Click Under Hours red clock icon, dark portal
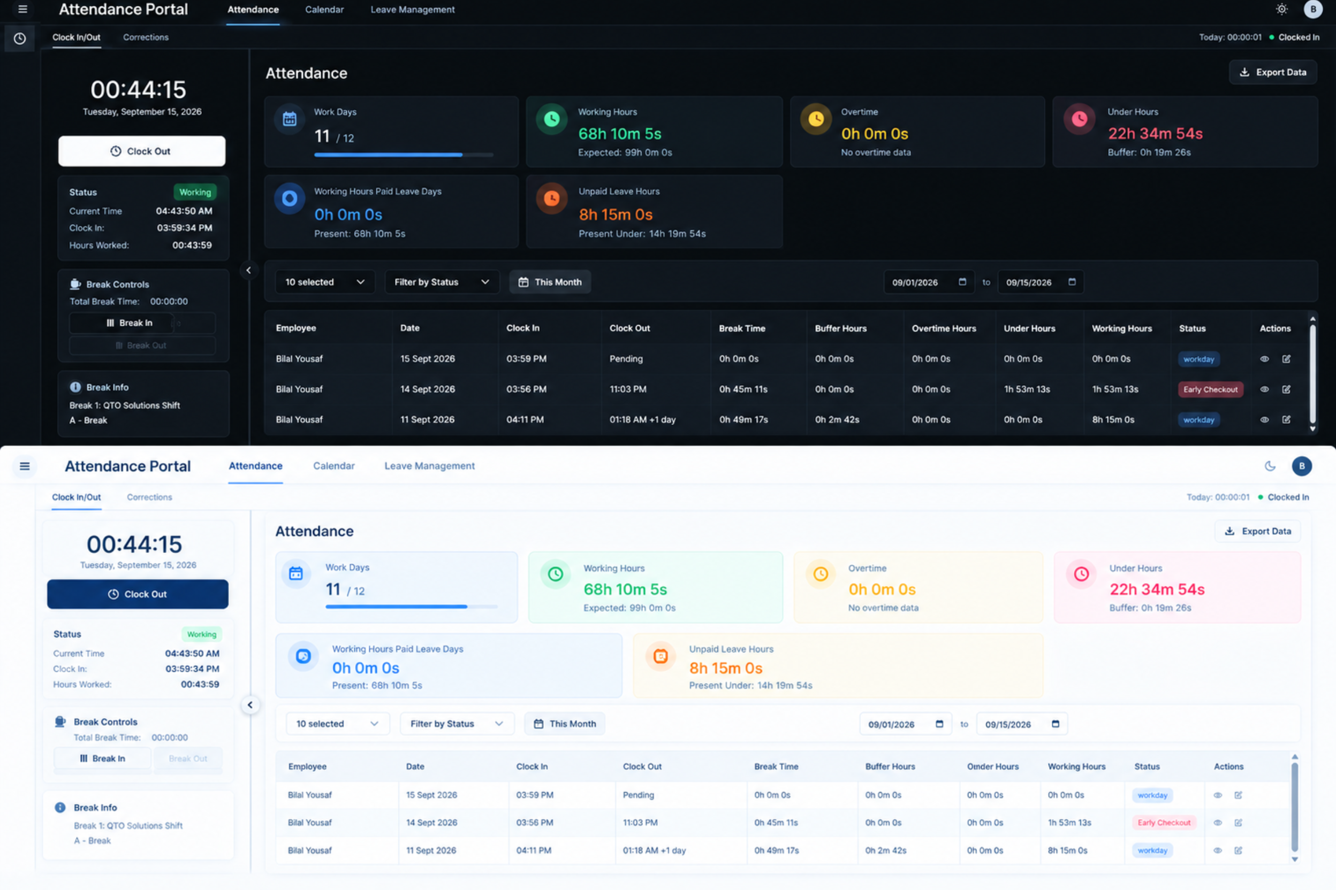1336x890 pixels. [x=1080, y=119]
